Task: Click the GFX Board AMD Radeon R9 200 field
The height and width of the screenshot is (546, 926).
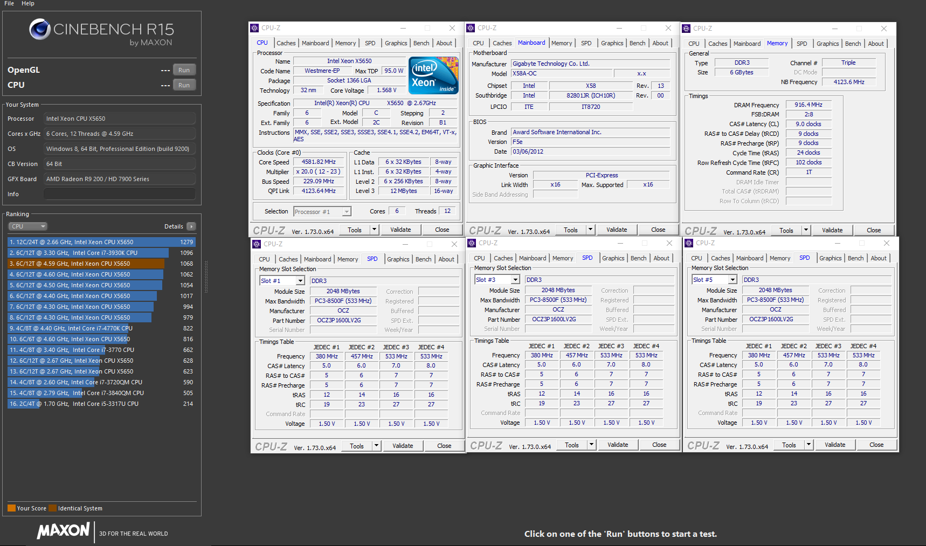Action: (x=120, y=179)
